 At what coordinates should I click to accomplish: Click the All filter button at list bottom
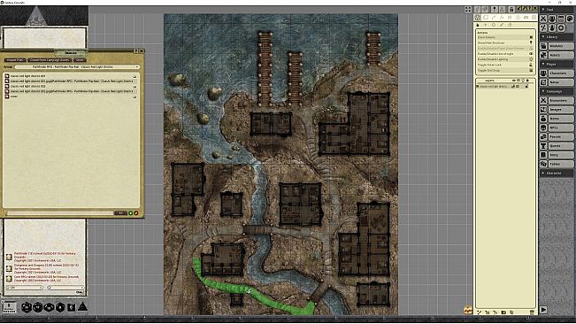(x=120, y=213)
